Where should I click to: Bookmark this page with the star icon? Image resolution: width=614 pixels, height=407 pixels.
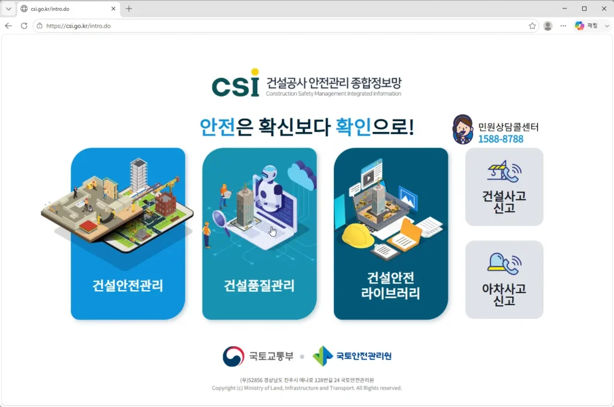coord(532,26)
